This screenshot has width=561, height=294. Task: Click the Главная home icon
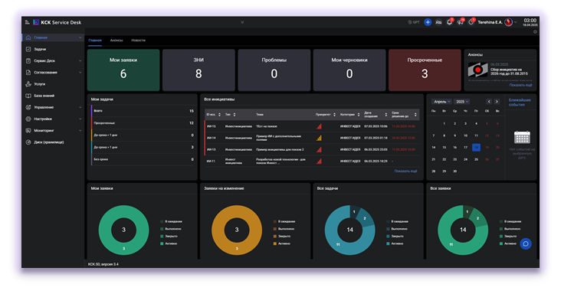[x=28, y=38]
